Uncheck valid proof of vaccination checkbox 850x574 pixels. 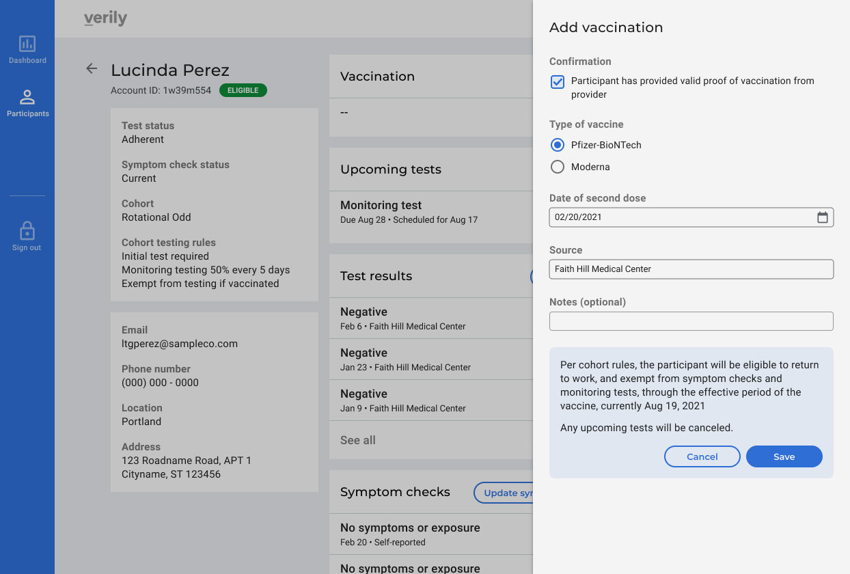[x=558, y=81]
